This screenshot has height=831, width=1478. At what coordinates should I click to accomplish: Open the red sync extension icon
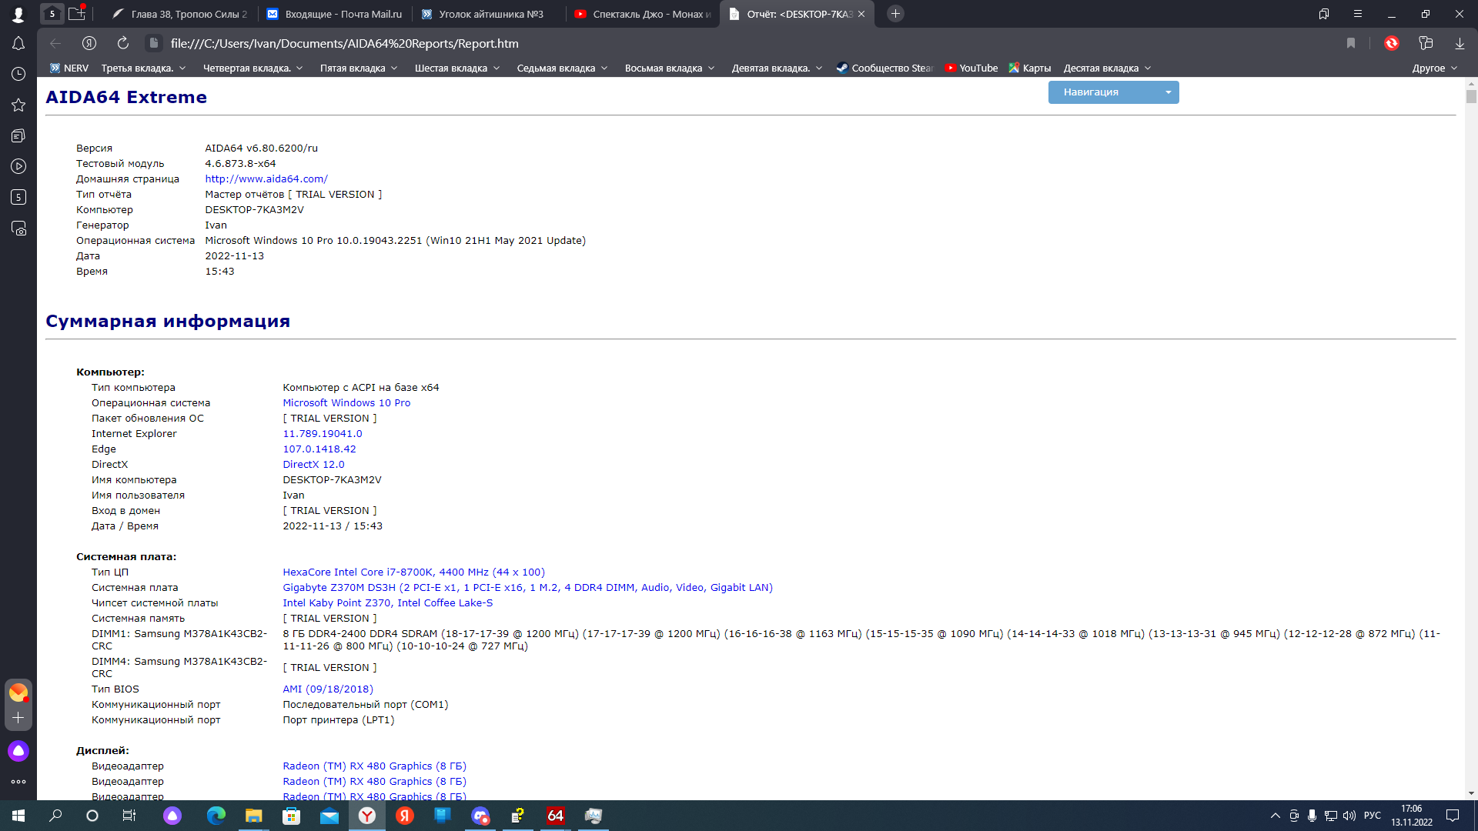click(x=1392, y=44)
